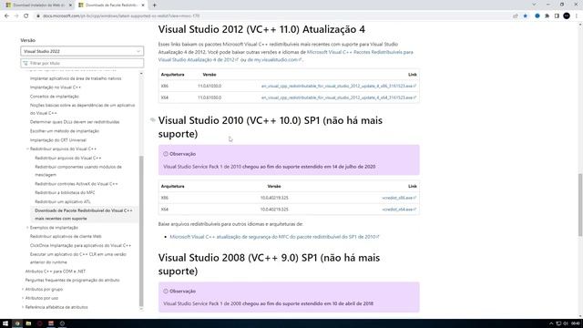Open the Windows Start menu
583x328 pixels.
[5, 323]
